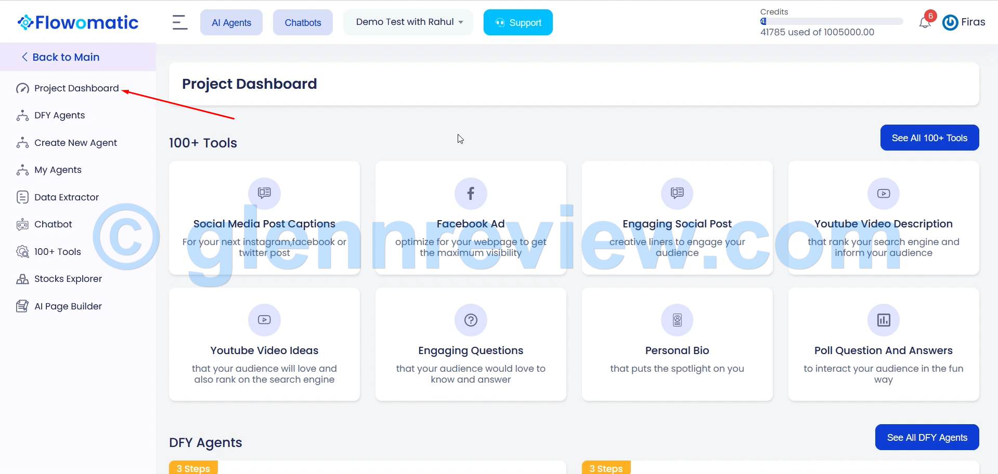Click the Facebook Ad icon

(471, 193)
